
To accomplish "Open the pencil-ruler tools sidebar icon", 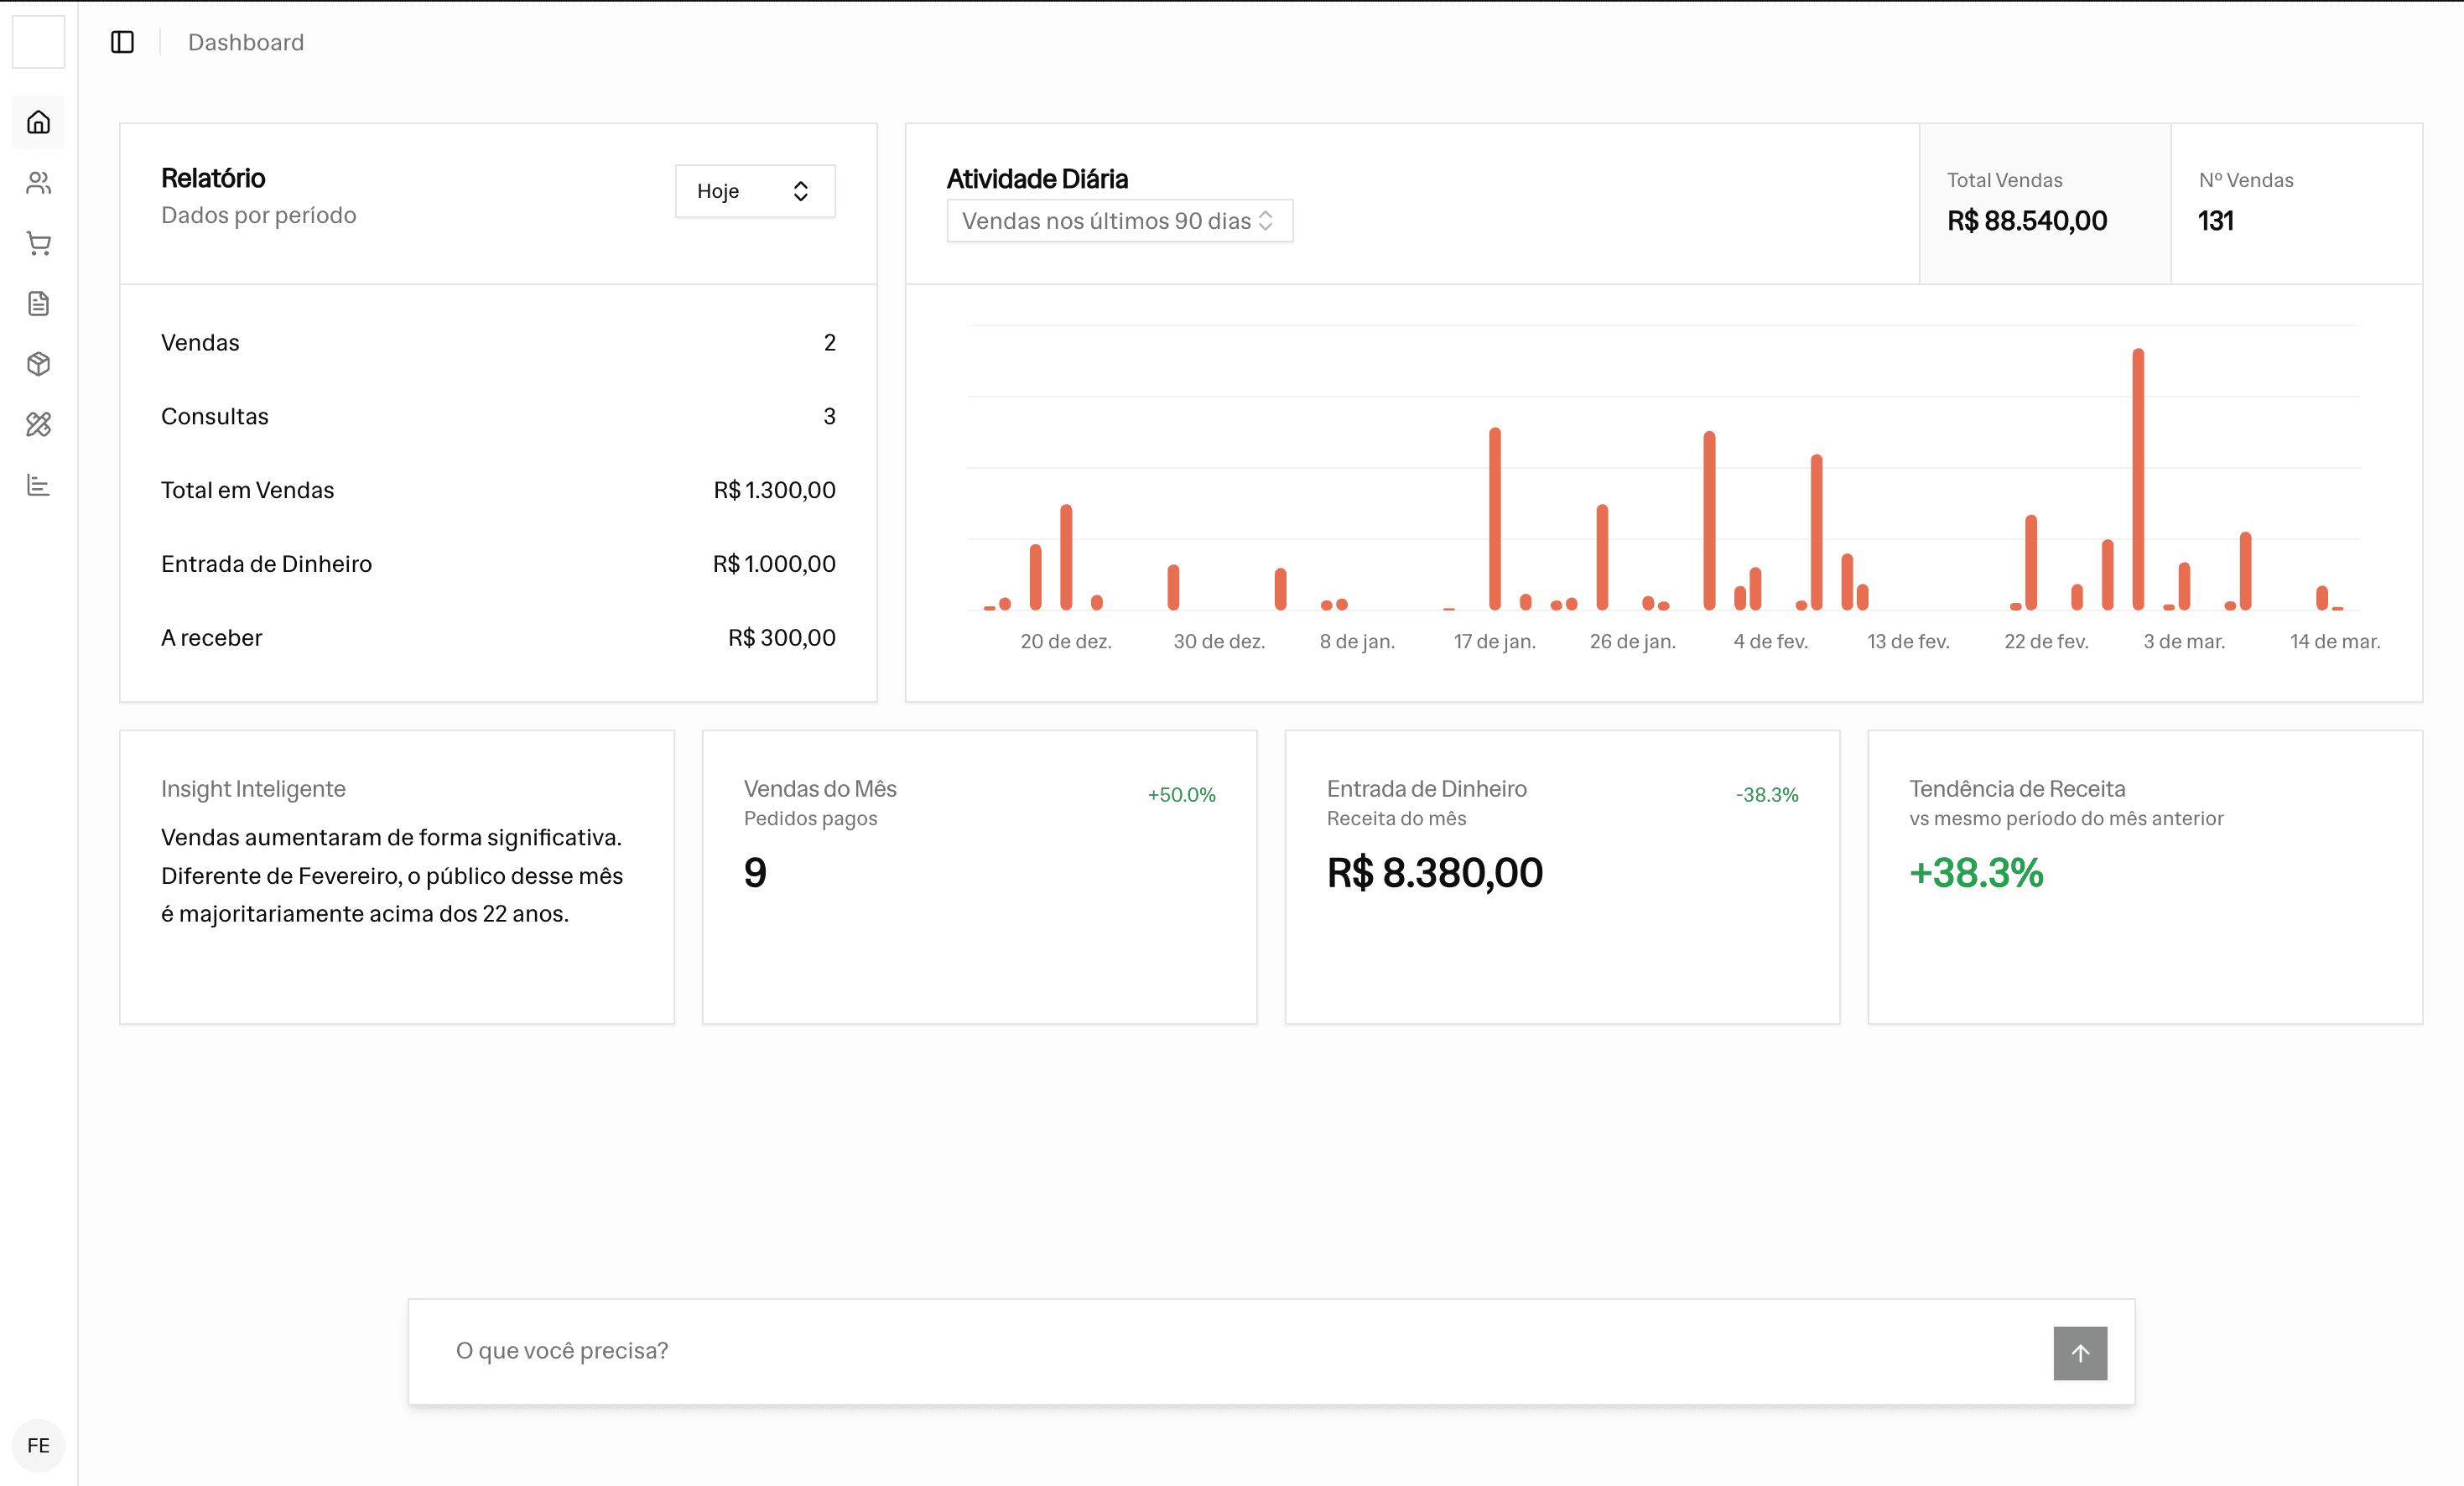I will [38, 424].
